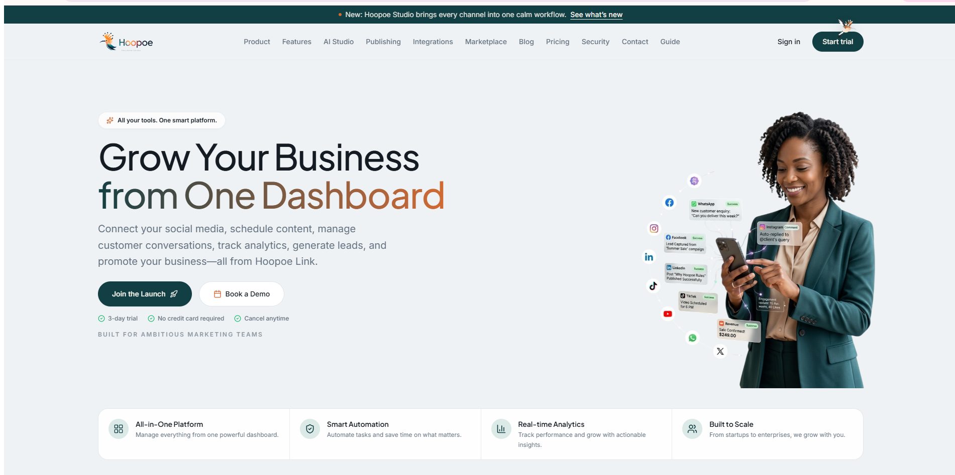Image resolution: width=955 pixels, height=475 pixels.
Task: Click the Built for ambitious marketing teams text
Action: [x=180, y=335]
